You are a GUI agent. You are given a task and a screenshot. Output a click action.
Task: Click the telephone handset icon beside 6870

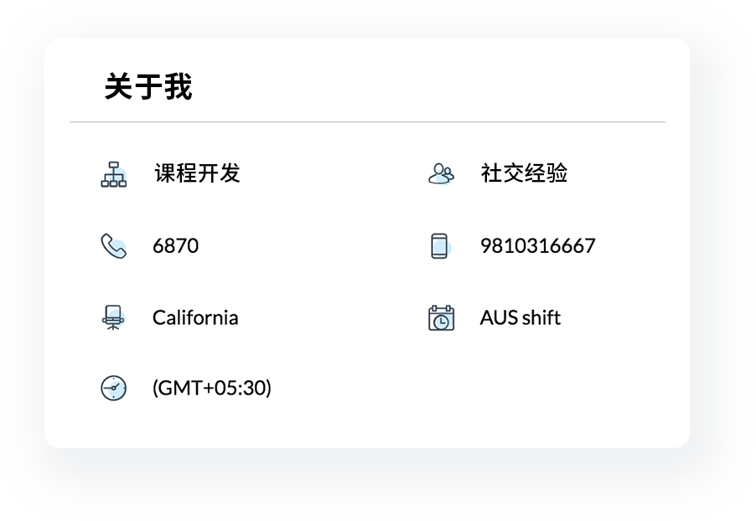click(113, 246)
